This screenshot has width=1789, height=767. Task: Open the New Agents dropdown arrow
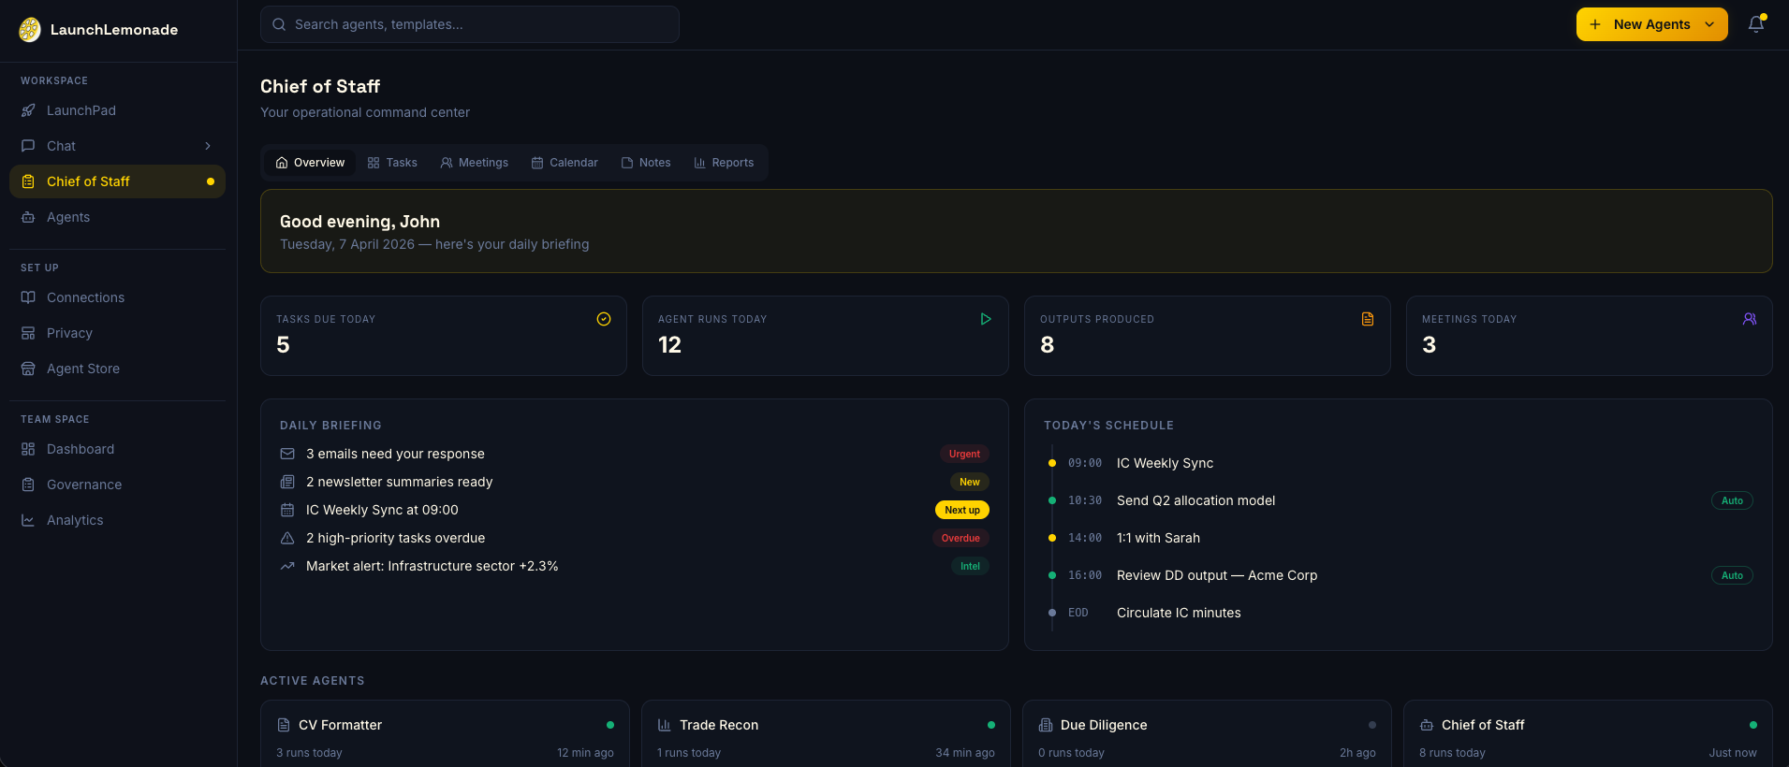click(1709, 24)
